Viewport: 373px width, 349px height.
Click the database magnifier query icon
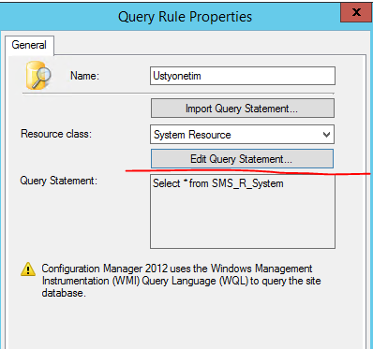38,76
